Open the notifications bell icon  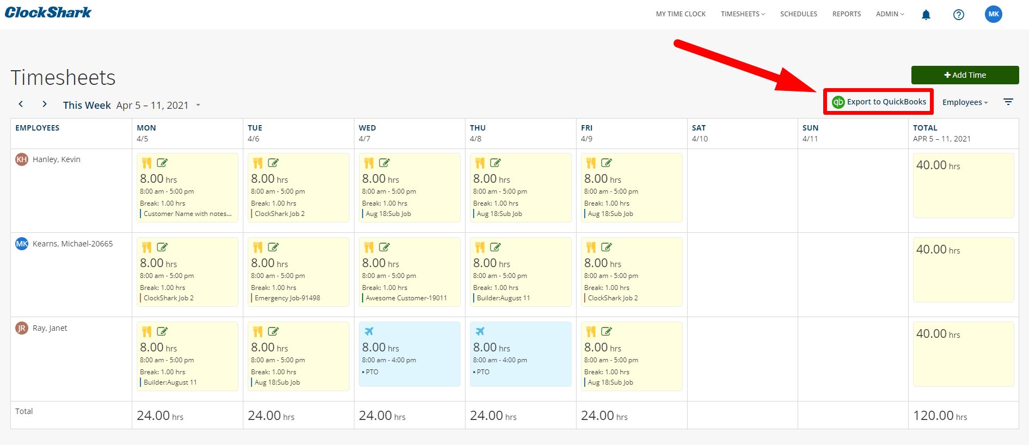click(x=926, y=15)
